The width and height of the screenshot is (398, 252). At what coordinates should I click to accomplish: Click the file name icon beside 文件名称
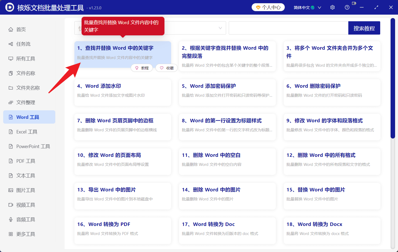coord(11,73)
